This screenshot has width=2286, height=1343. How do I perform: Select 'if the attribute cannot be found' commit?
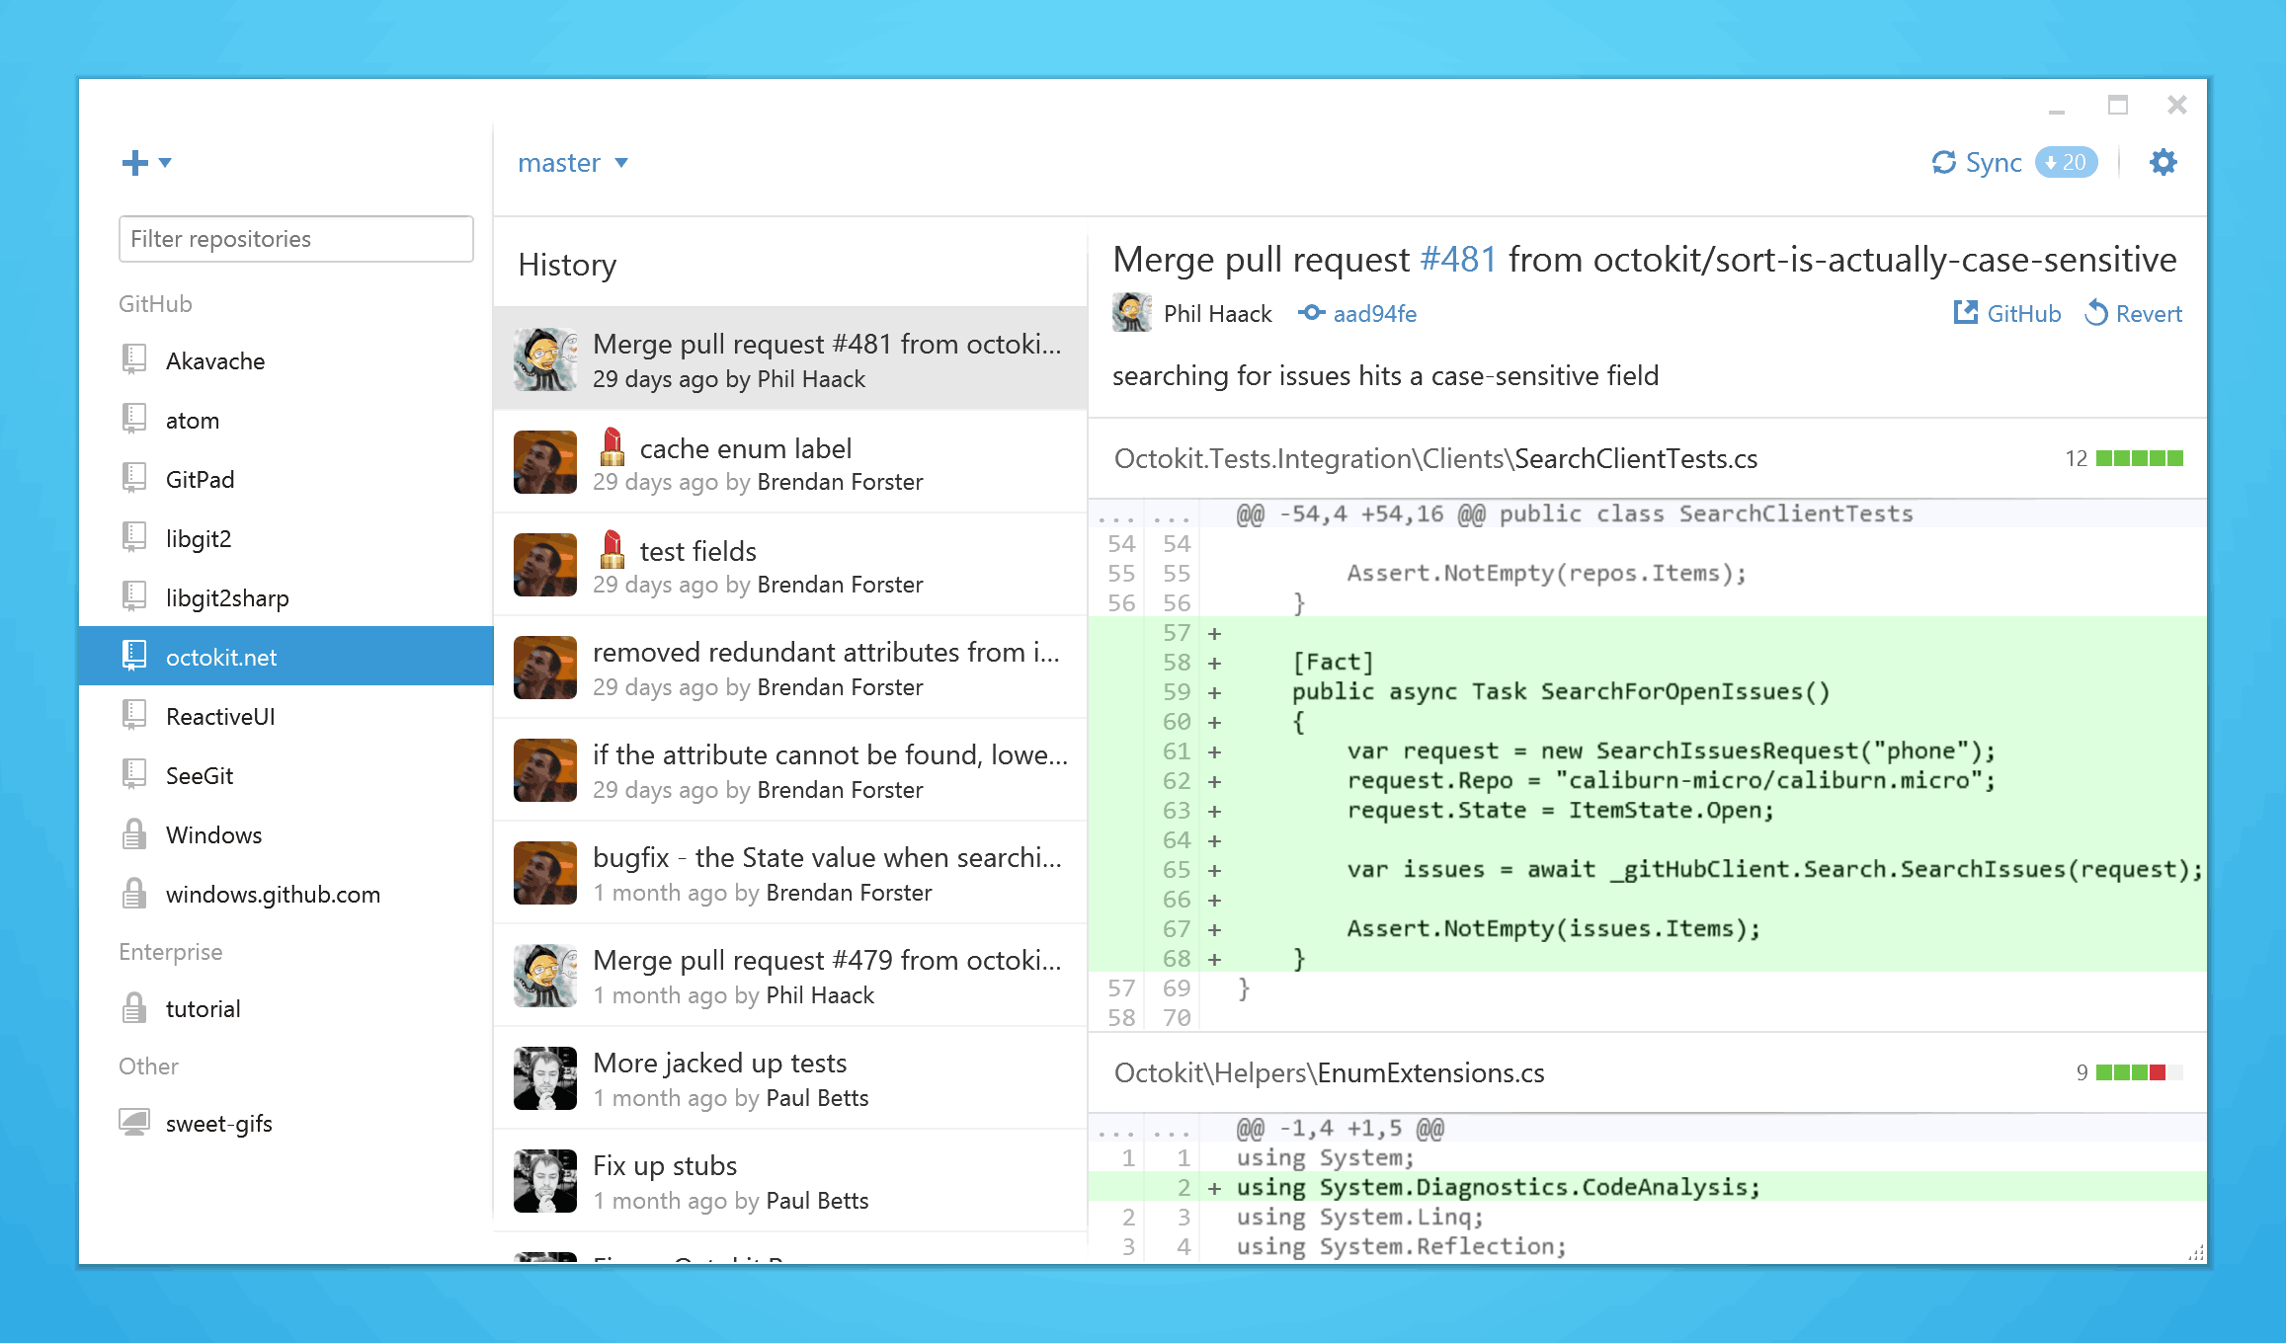coord(790,770)
